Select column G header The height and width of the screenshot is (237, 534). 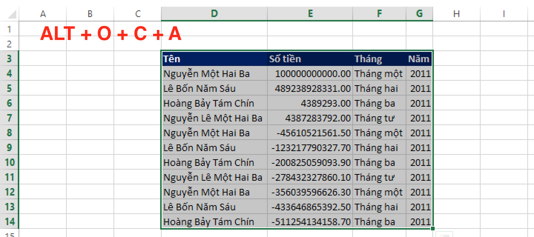pyautogui.click(x=419, y=14)
